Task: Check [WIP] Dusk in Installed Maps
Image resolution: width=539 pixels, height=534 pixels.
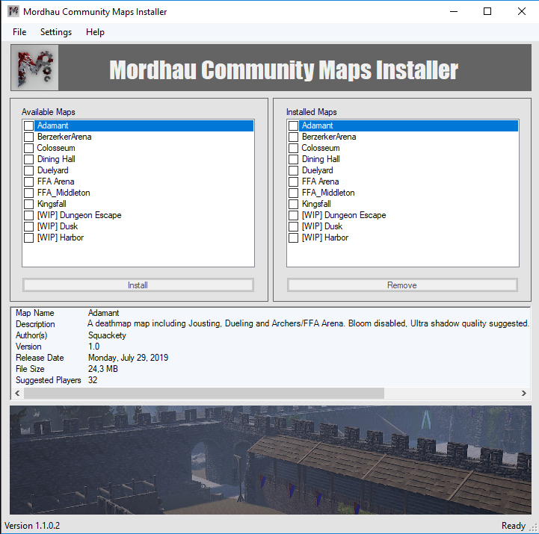Action: click(x=294, y=226)
